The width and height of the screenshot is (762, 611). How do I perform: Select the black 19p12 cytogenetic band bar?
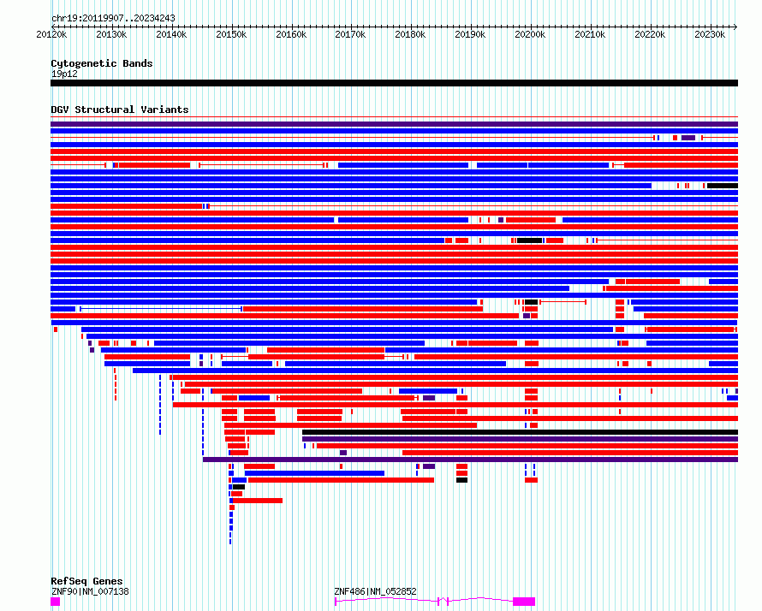394,83
